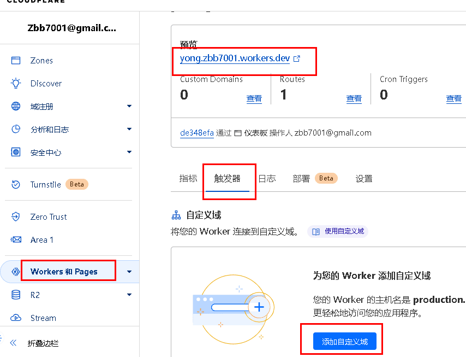Expand the Workers 和 Pages arrow
This screenshot has height=357, width=466.
pos(129,272)
